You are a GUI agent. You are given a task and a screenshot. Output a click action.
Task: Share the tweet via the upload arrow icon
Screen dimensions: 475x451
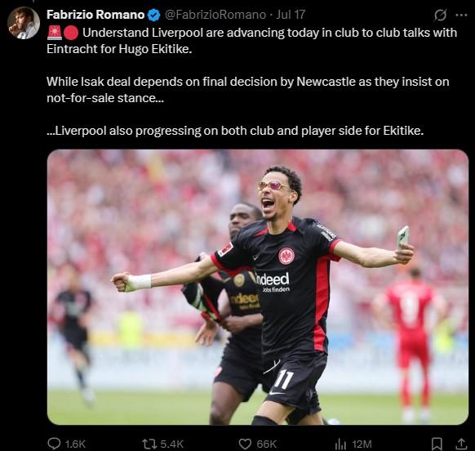pyautogui.click(x=461, y=444)
